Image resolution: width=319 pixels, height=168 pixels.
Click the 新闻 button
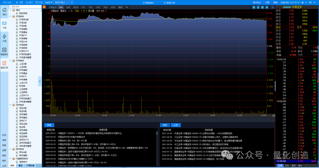[49, 125]
